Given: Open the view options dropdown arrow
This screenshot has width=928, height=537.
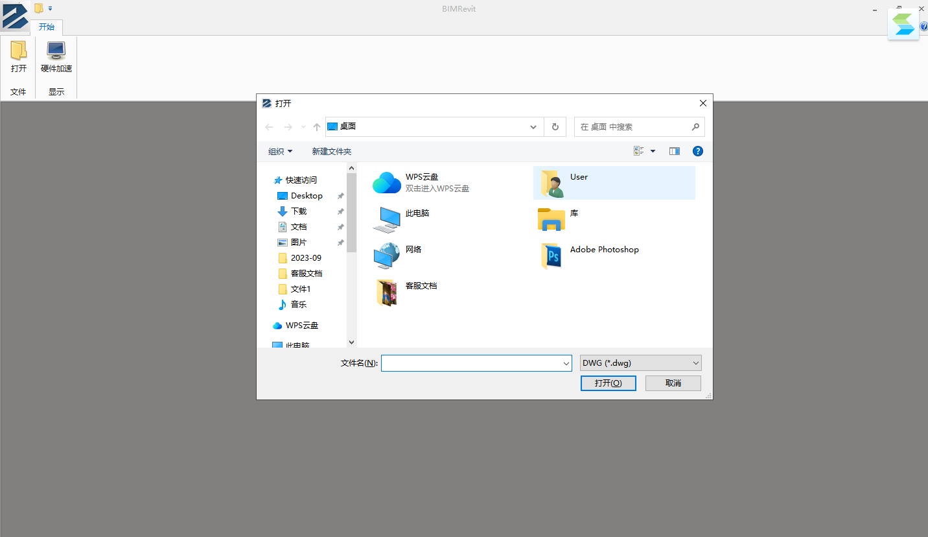Looking at the screenshot, I should 653,151.
